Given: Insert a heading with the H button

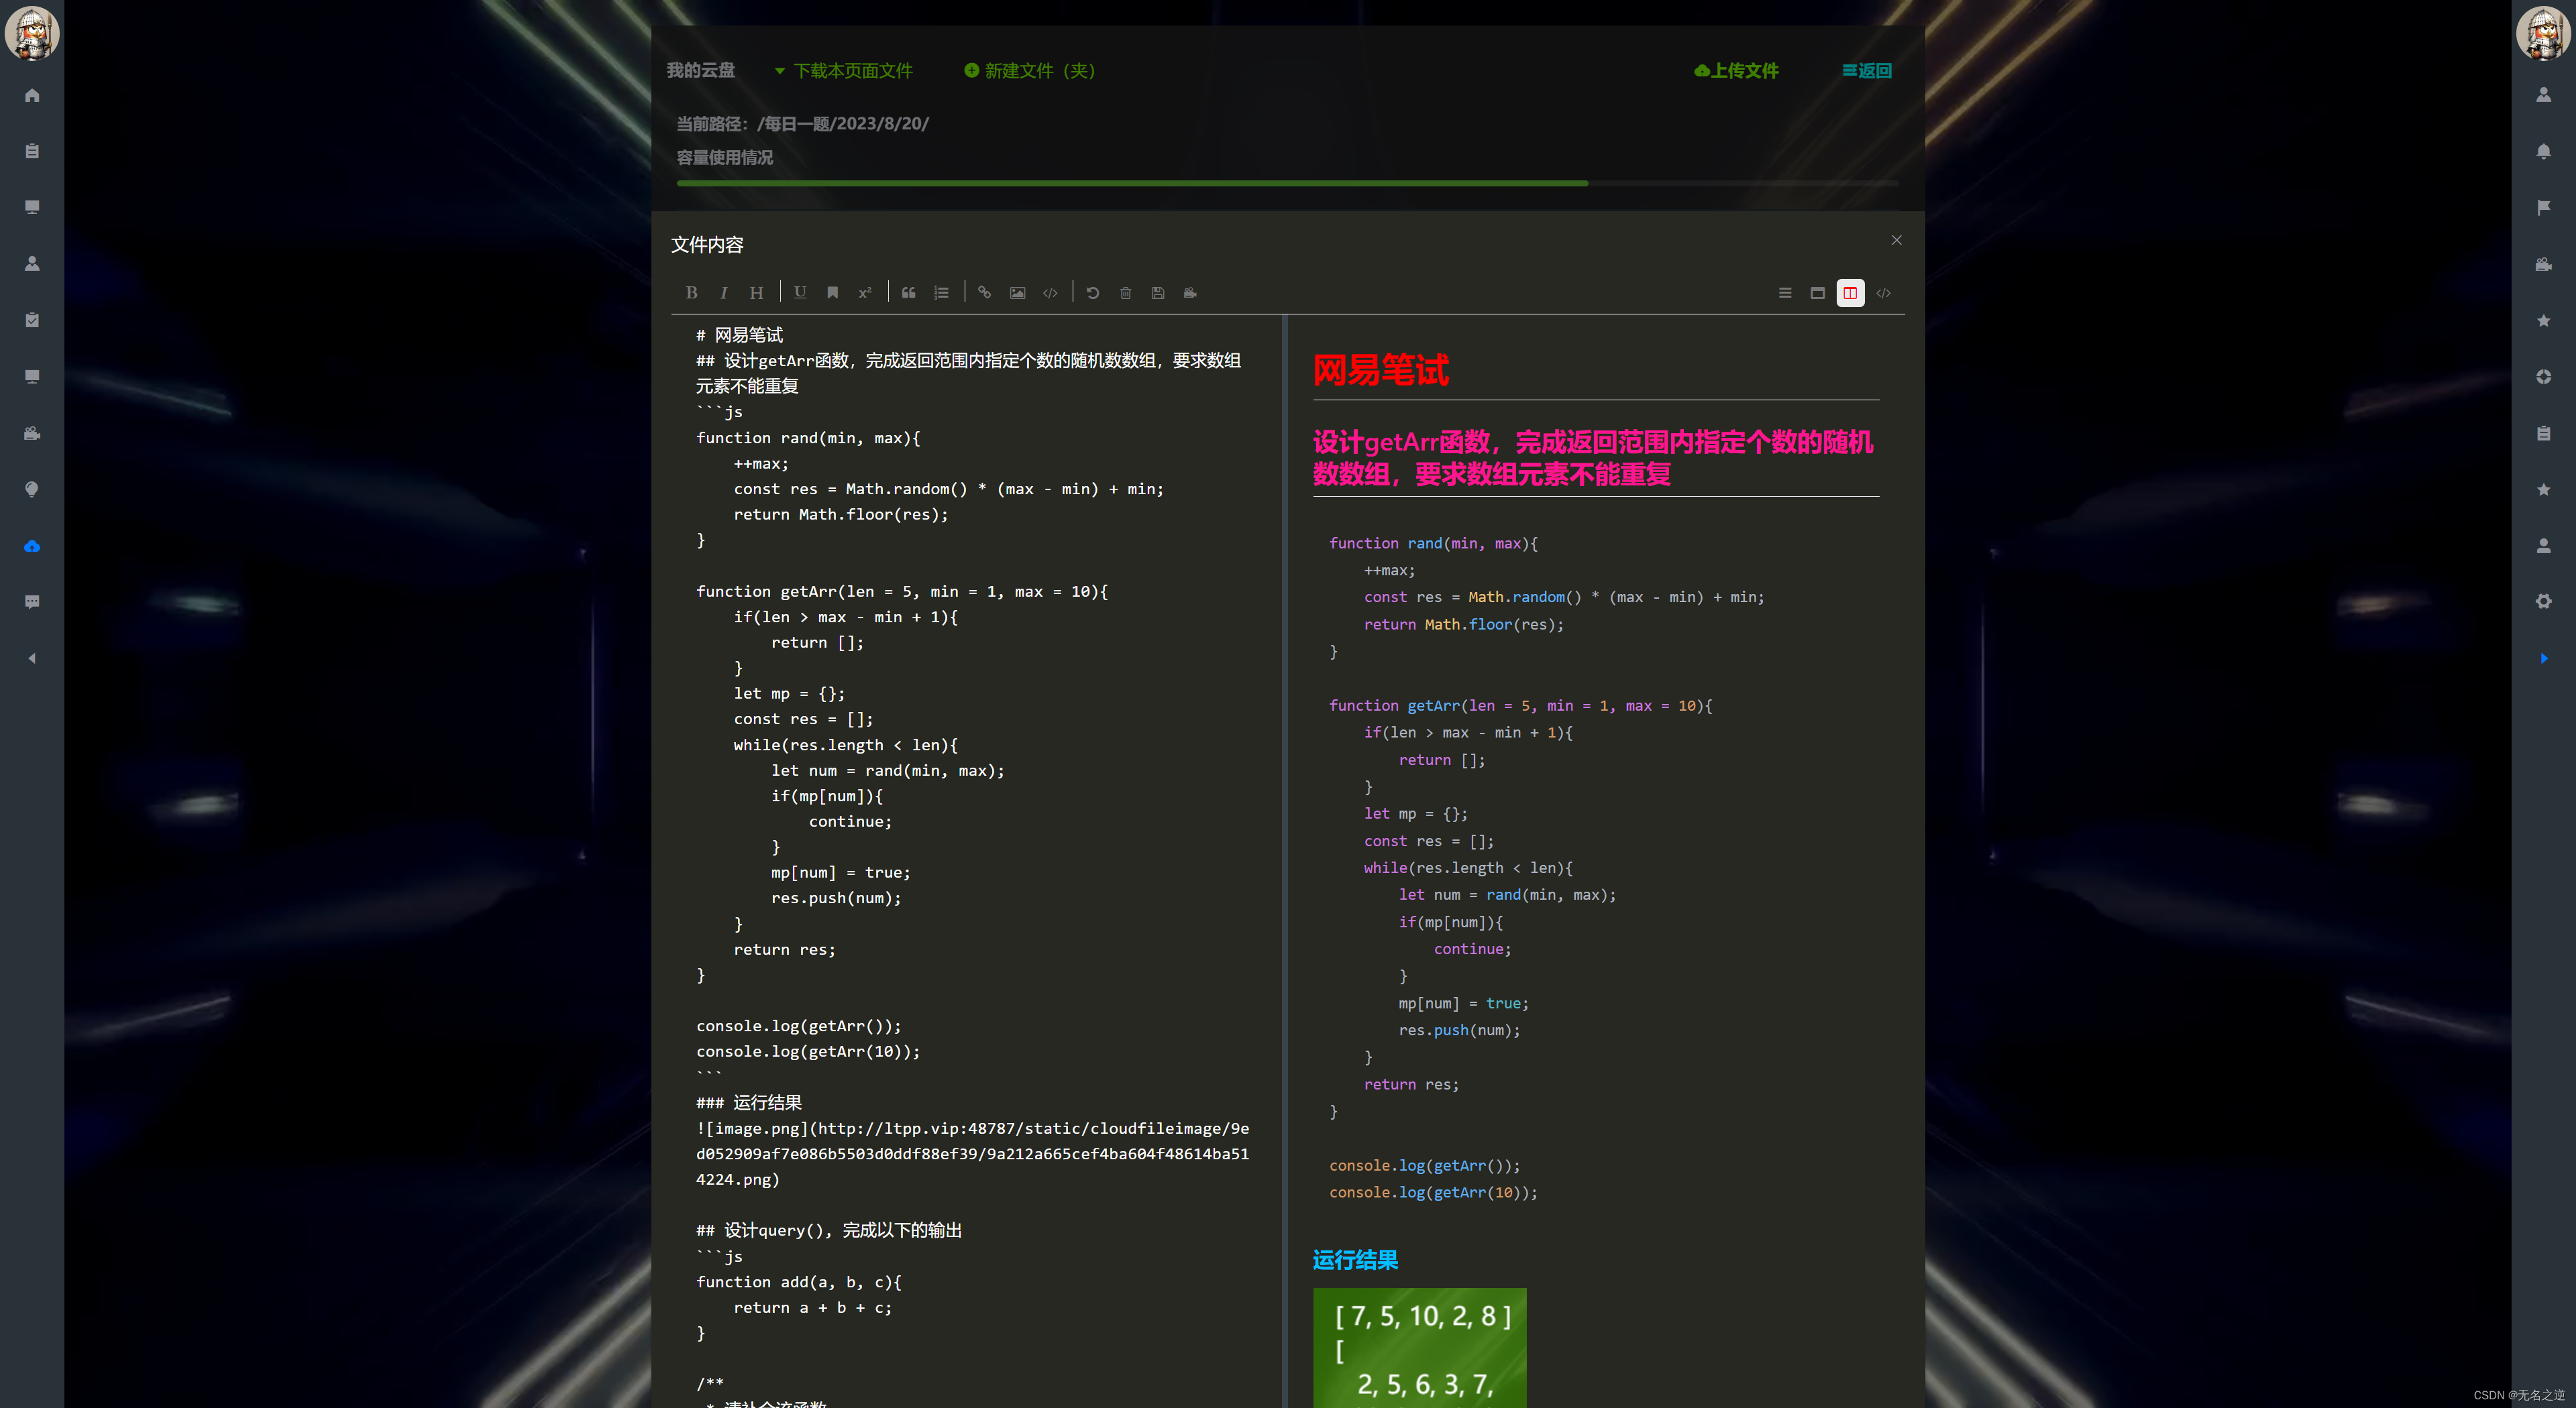Looking at the screenshot, I should (756, 293).
